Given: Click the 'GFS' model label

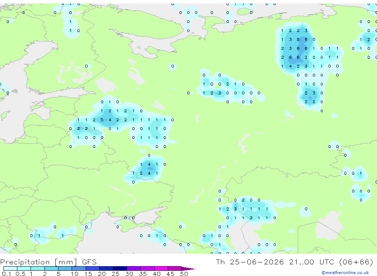Looking at the screenshot, I should click(x=89, y=262).
